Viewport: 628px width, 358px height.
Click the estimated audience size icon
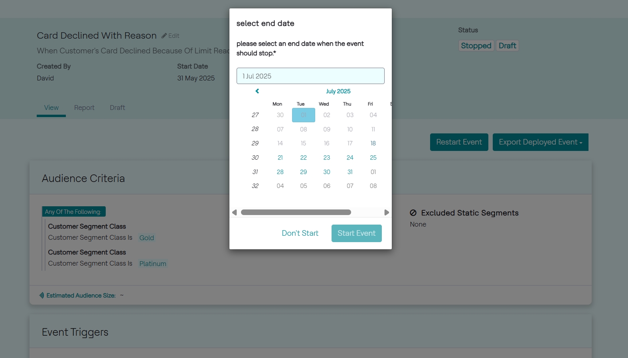point(41,295)
